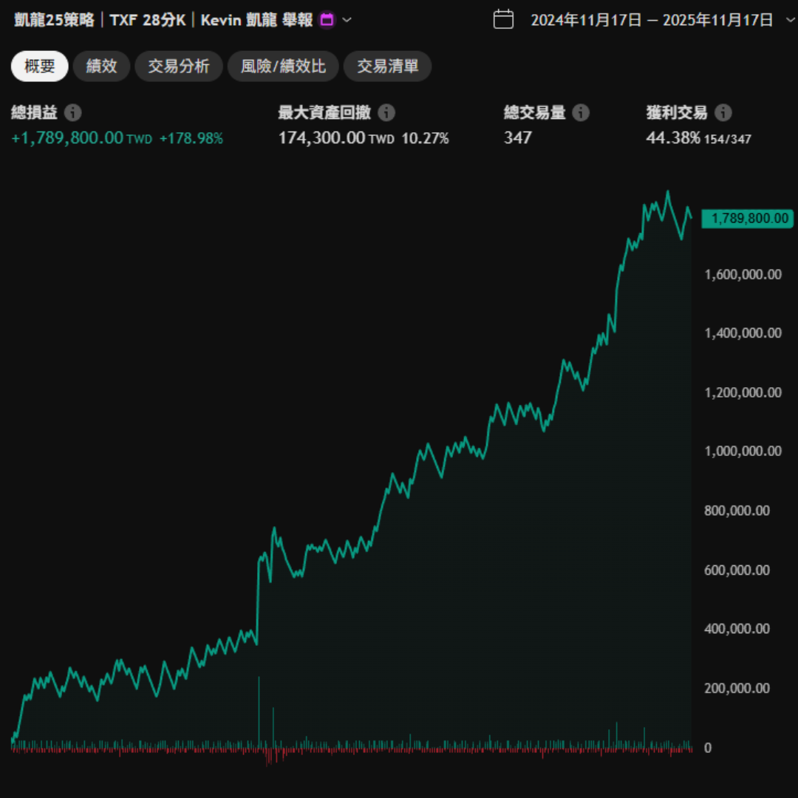
Task: Click the tallest green bar in the bottom histogram
Action: tap(259, 711)
